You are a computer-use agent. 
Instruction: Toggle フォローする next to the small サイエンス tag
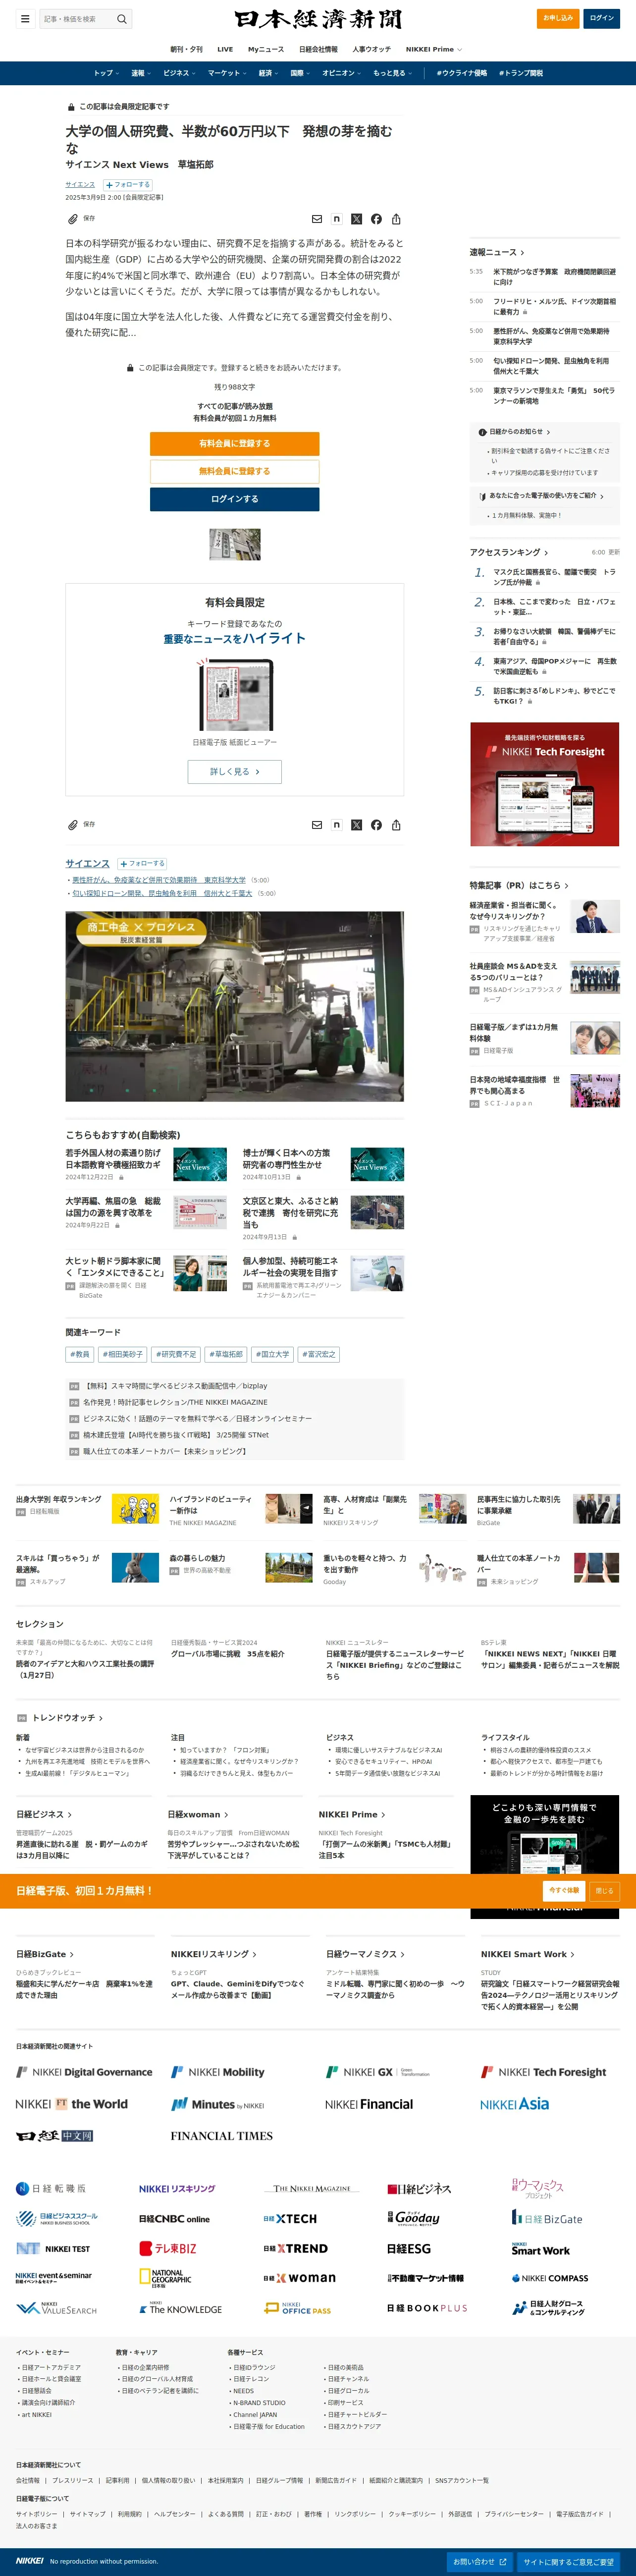pos(128,185)
